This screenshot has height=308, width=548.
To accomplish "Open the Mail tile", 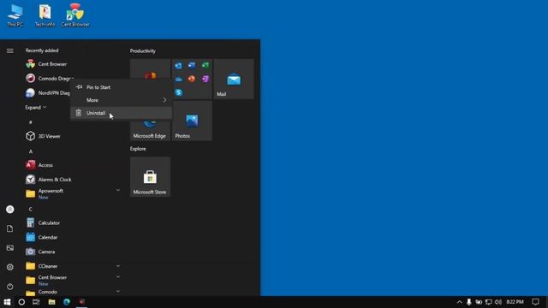I will tap(234, 79).
